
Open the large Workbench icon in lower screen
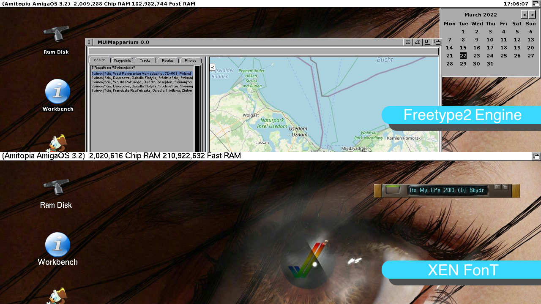pos(57,245)
